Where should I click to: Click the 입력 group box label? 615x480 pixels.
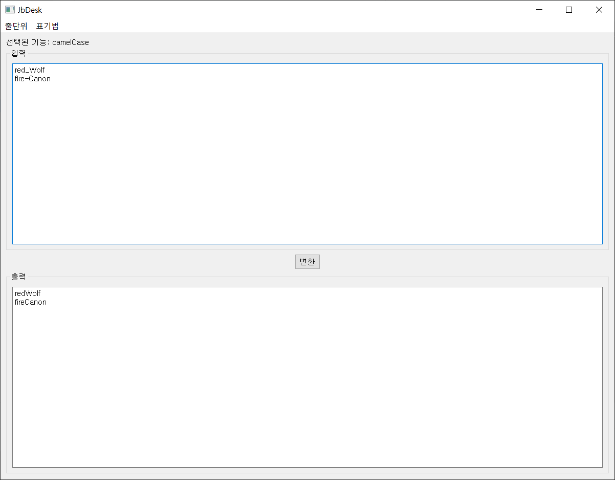point(18,53)
